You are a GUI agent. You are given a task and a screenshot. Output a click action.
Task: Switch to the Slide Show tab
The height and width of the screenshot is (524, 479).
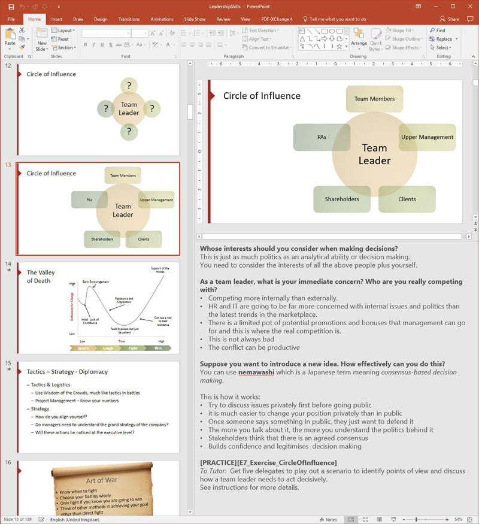point(195,19)
